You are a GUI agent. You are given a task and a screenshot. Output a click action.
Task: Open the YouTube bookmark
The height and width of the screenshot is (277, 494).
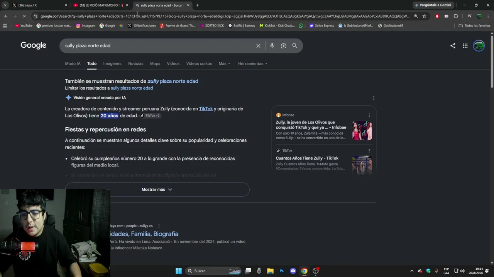pyautogui.click(x=24, y=26)
